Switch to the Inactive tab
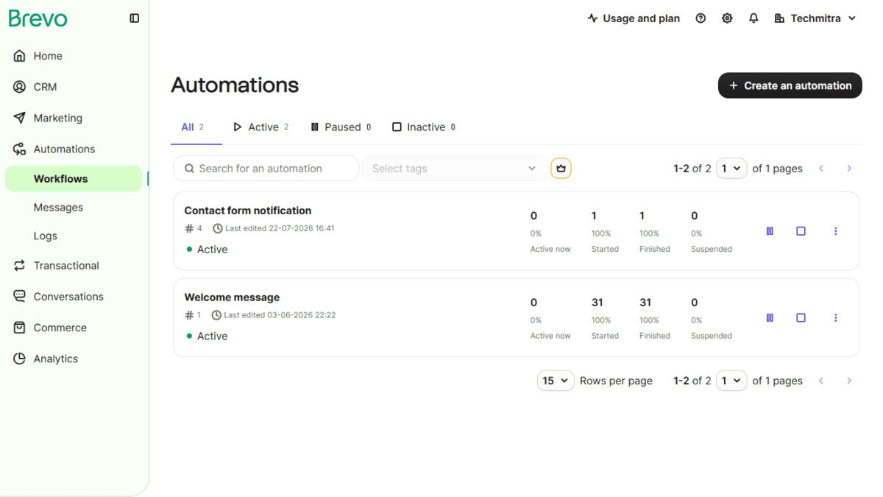883x497 pixels. [424, 127]
